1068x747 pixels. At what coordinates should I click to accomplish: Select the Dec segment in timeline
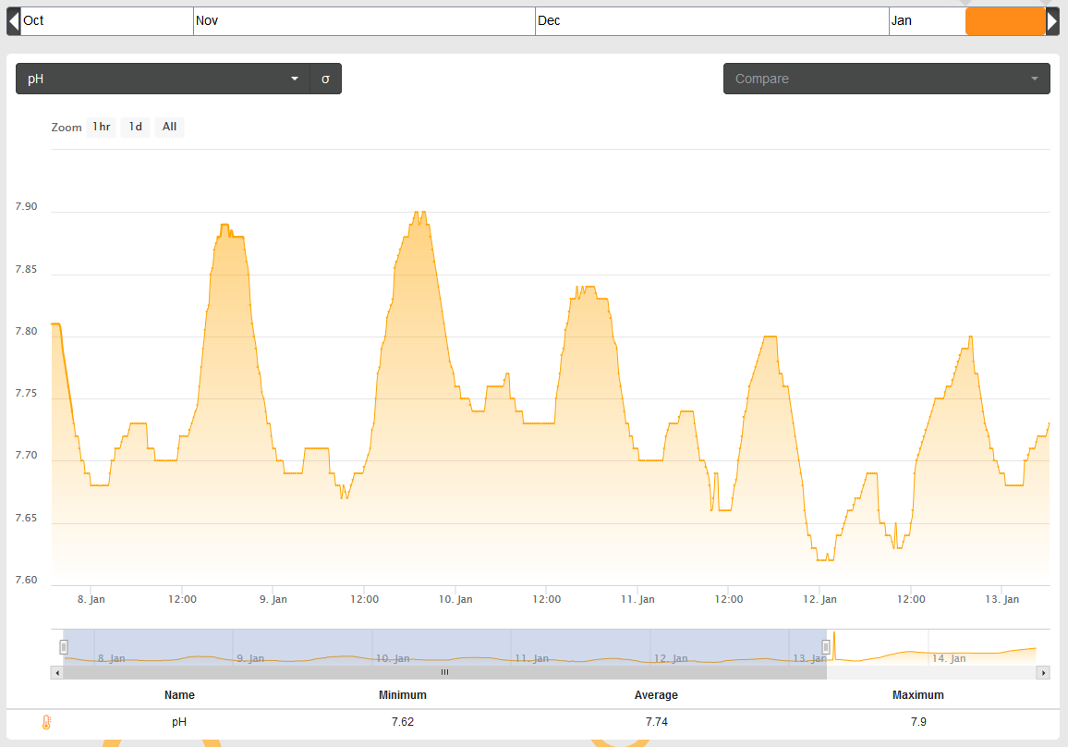(712, 21)
